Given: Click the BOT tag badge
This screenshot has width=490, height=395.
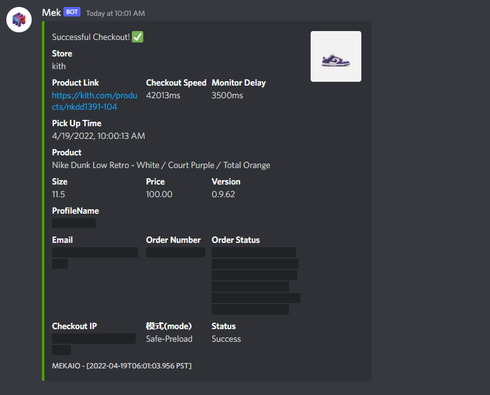Looking at the screenshot, I should (72, 12).
